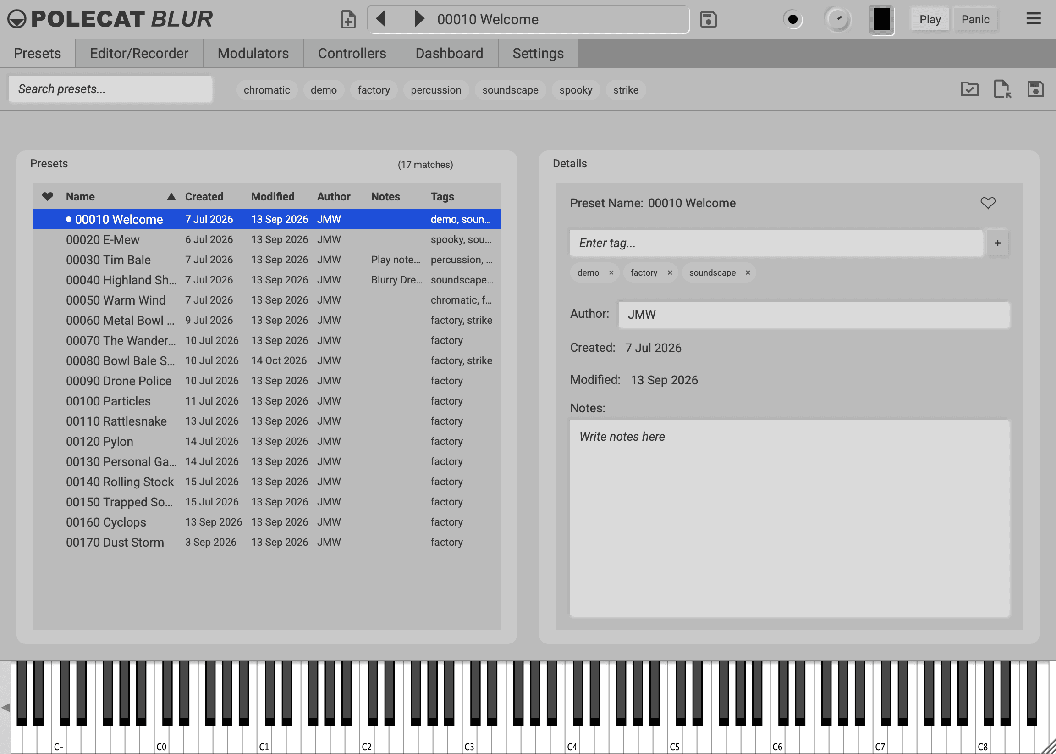
Task: Click the round volume knob
Action: tap(837, 20)
